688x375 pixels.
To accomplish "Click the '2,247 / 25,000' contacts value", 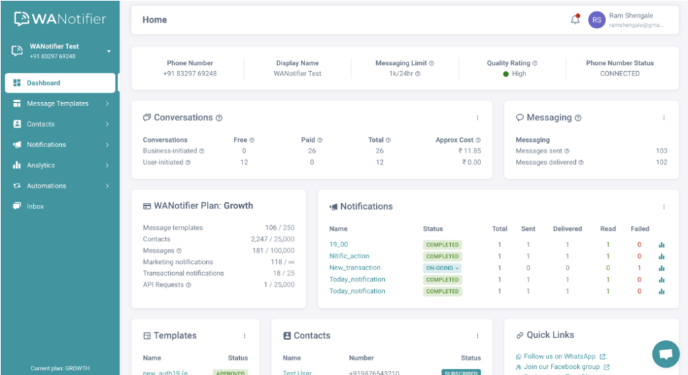I will (x=273, y=239).
